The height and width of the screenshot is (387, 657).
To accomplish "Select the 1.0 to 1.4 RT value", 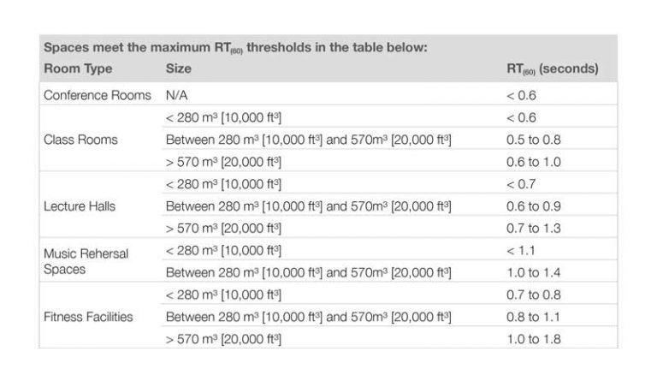I will pyautogui.click(x=534, y=272).
